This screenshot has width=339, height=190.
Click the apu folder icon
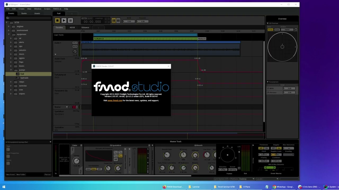click(16, 46)
